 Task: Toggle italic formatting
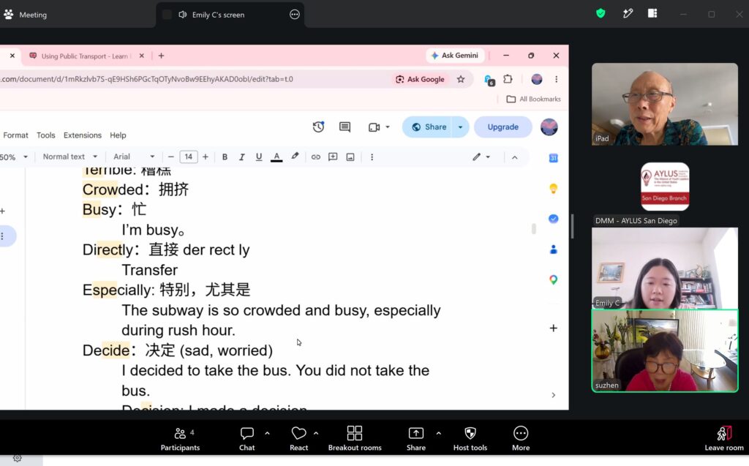click(241, 157)
